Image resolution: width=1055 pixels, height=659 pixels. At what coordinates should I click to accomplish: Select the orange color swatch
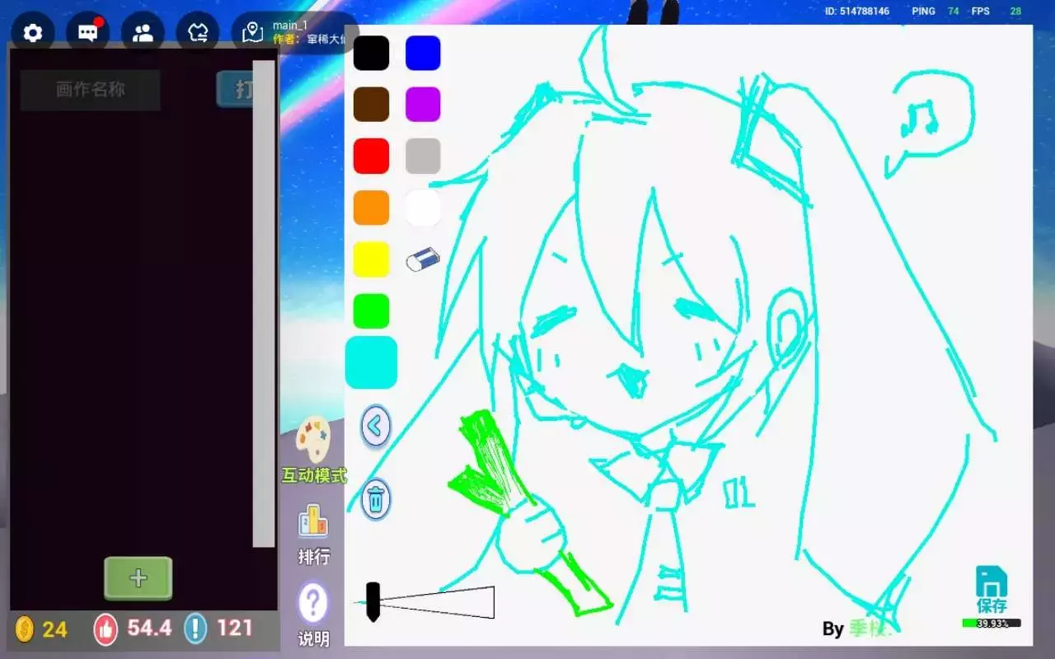click(x=371, y=208)
